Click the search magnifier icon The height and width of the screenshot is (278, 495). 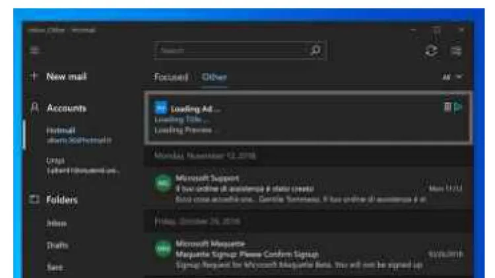315,50
